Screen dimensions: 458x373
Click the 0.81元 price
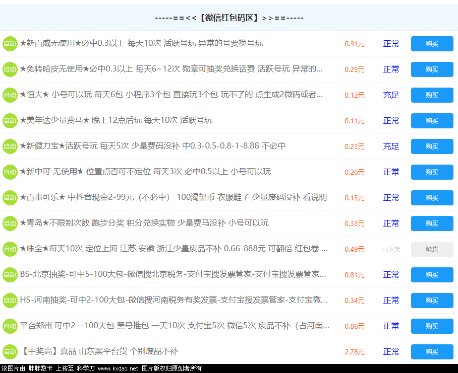(355, 275)
